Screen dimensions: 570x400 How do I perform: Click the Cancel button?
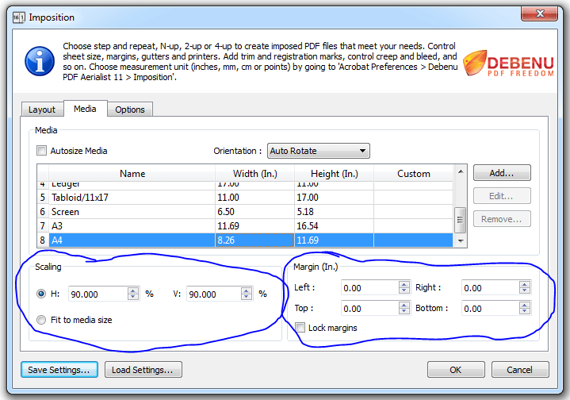pyautogui.click(x=520, y=369)
